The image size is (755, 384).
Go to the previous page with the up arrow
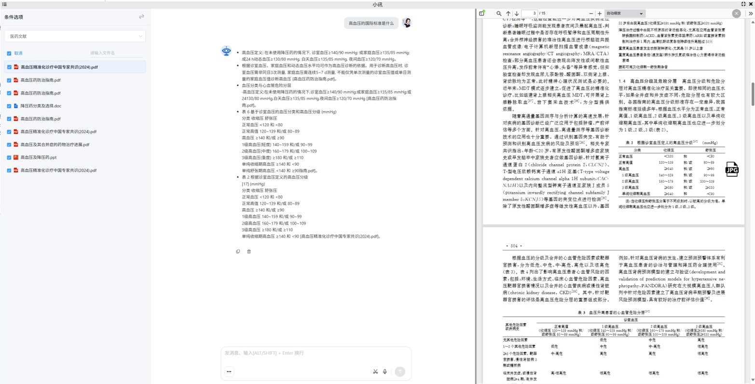pos(508,13)
